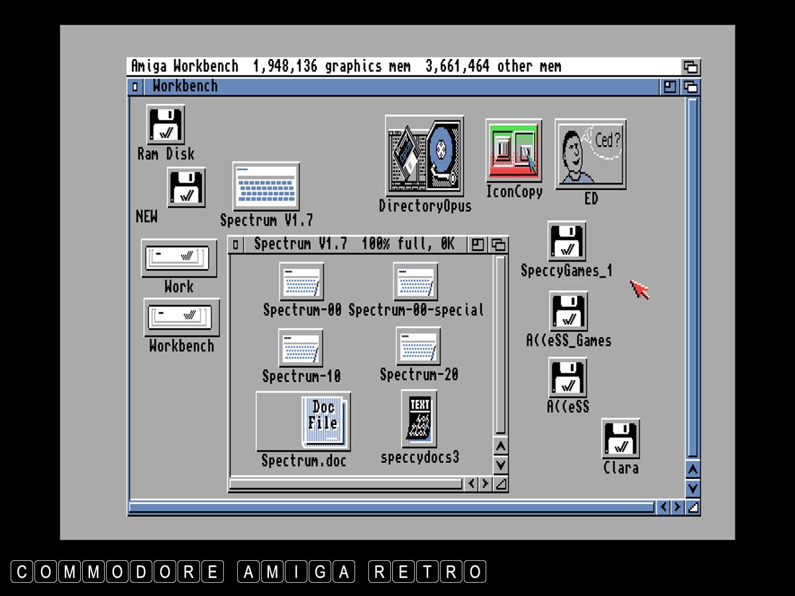Screen dimensions: 795x596
Task: Select the ED editor icon
Action: click(590, 154)
